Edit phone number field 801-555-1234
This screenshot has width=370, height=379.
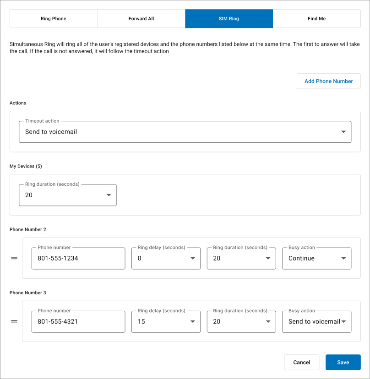78,258
